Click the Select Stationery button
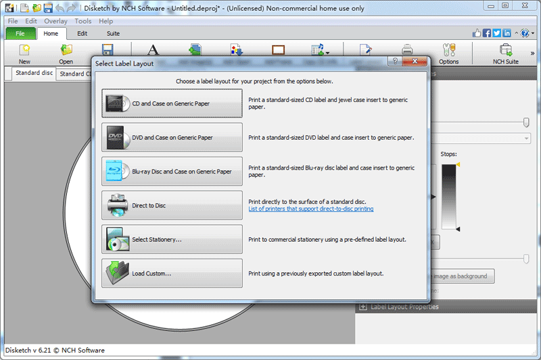Viewport: 541px width, 360px height. pyautogui.click(x=172, y=239)
